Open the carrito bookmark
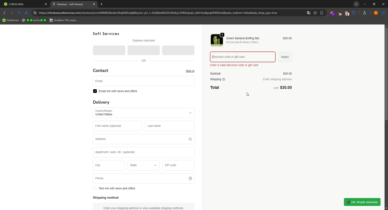Image resolution: width=388 pixels, height=210 pixels. click(34, 20)
